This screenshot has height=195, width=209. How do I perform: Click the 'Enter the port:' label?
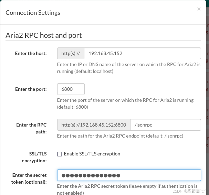31,89
